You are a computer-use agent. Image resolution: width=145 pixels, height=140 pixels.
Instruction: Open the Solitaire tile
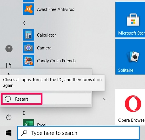[130, 57]
